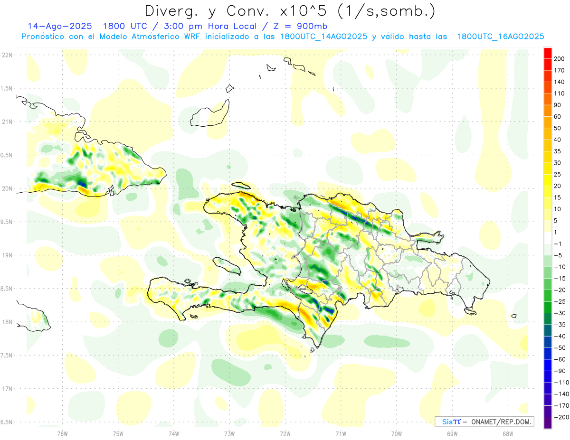Click the "72W" longitude axis label
The image size is (570, 440).
[x=285, y=433]
